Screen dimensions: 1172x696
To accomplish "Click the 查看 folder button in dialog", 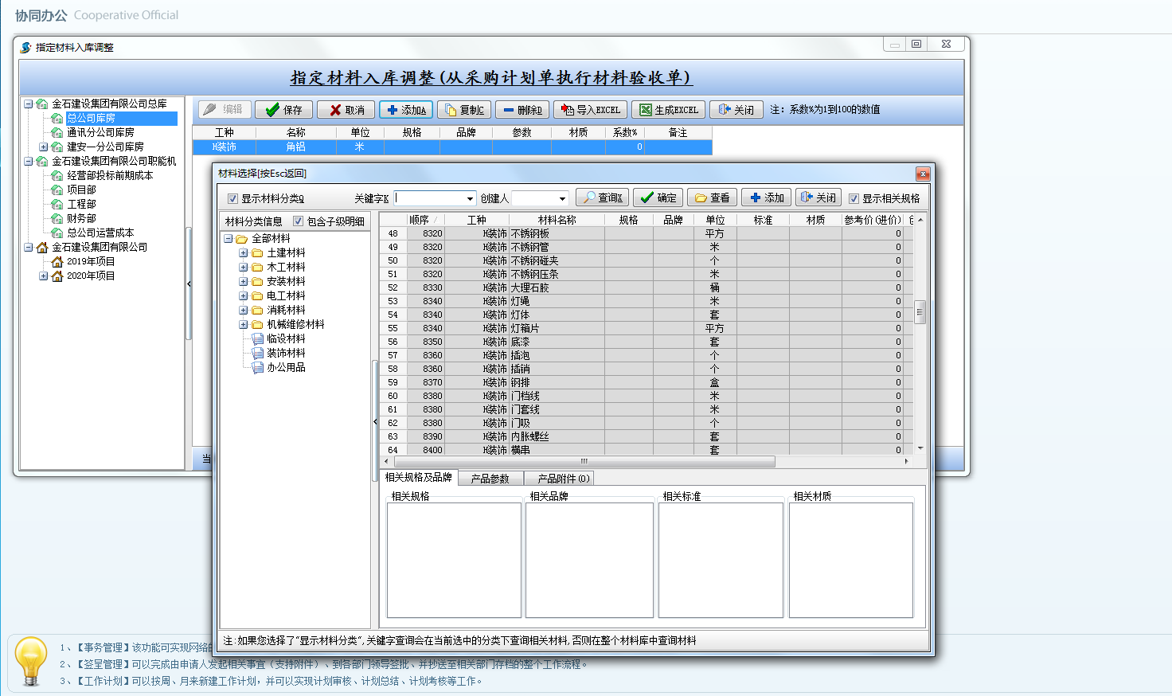I will click(x=712, y=197).
